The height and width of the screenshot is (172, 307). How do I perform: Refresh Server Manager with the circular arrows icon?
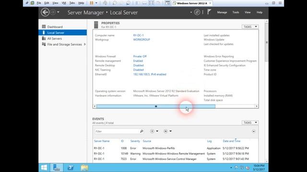tap(197, 12)
